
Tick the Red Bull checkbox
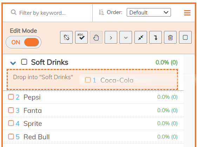[11, 137]
